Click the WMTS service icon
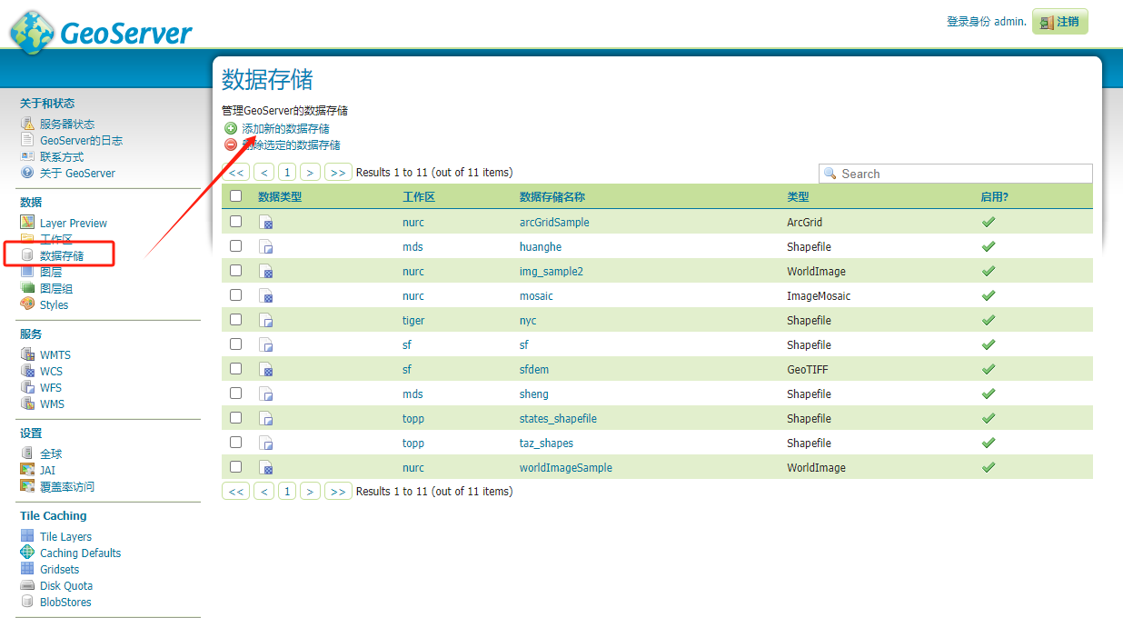Viewport: 1123px width, 618px height. [x=27, y=354]
